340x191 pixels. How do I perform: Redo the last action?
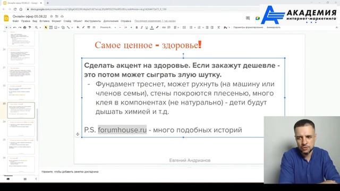pyautogui.click(x=20, y=28)
